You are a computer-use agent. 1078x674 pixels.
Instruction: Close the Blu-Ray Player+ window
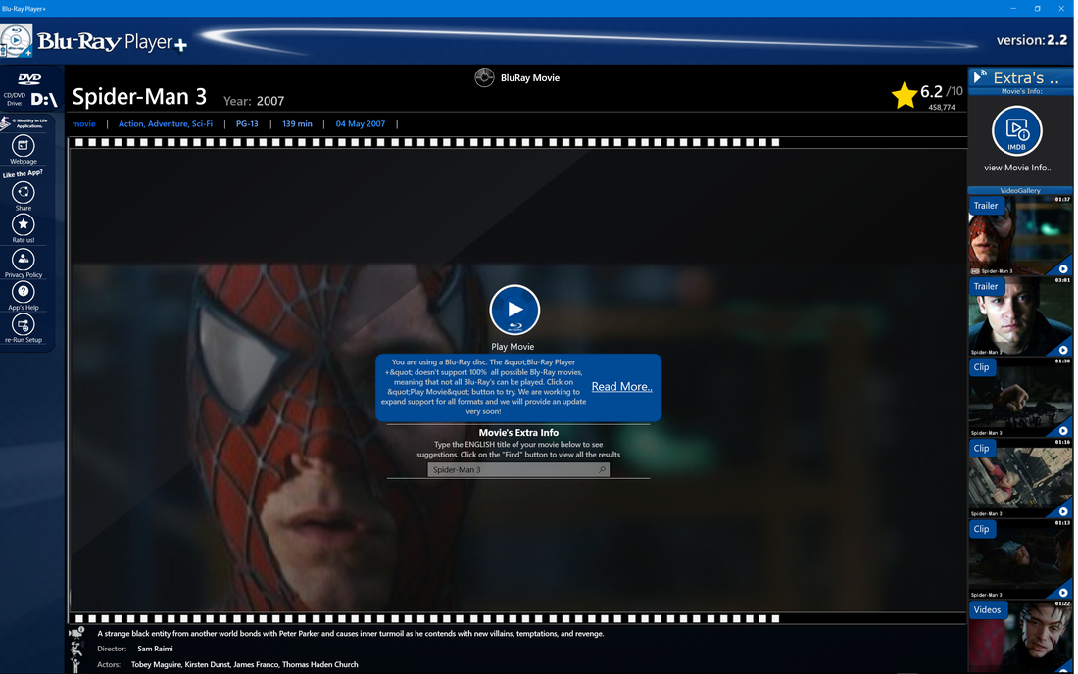(x=1061, y=8)
